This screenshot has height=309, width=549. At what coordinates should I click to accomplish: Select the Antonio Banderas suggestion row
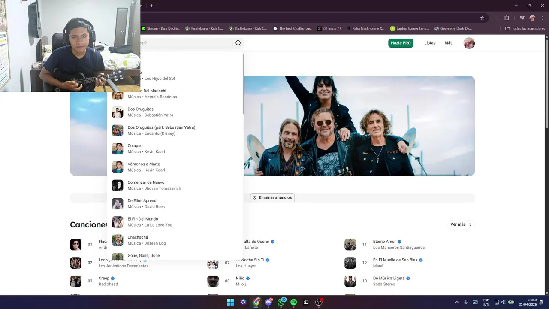(175, 94)
